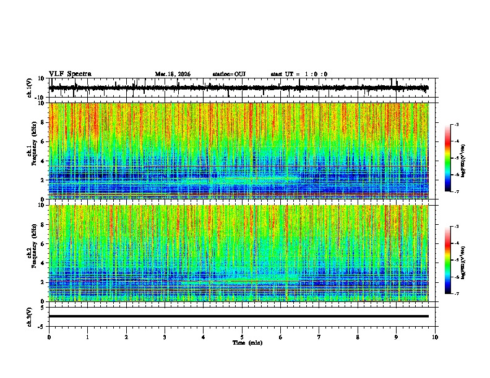
Task: Click the "8" tick on ch.1 frequency axis
Action: pyautogui.click(x=43, y=122)
